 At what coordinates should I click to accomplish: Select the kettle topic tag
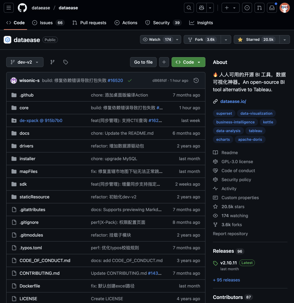(268, 122)
